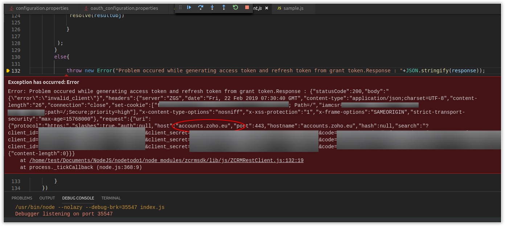Screen dimensions: 505x226
Task: Click line number 130 in the gutter
Action: tap(16, 57)
